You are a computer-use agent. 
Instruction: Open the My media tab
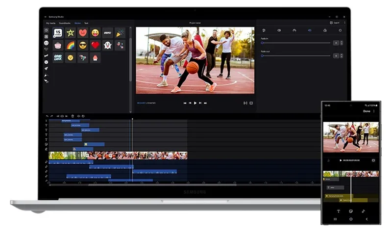tap(51, 23)
